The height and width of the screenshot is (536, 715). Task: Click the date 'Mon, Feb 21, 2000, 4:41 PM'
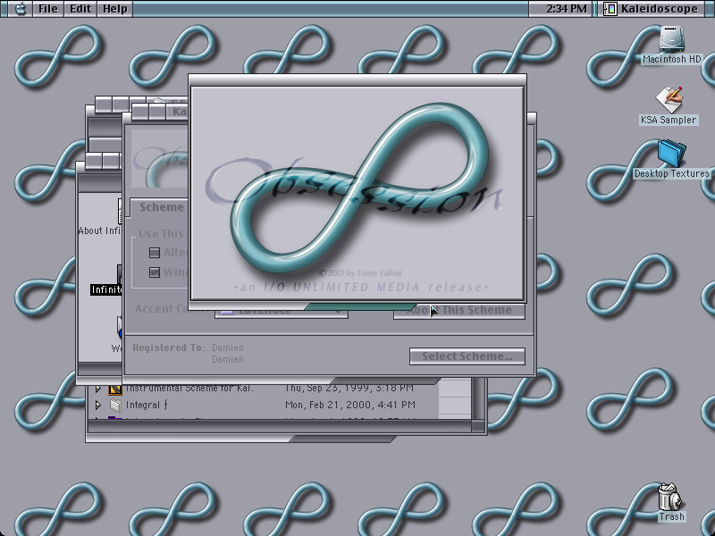[x=350, y=405]
